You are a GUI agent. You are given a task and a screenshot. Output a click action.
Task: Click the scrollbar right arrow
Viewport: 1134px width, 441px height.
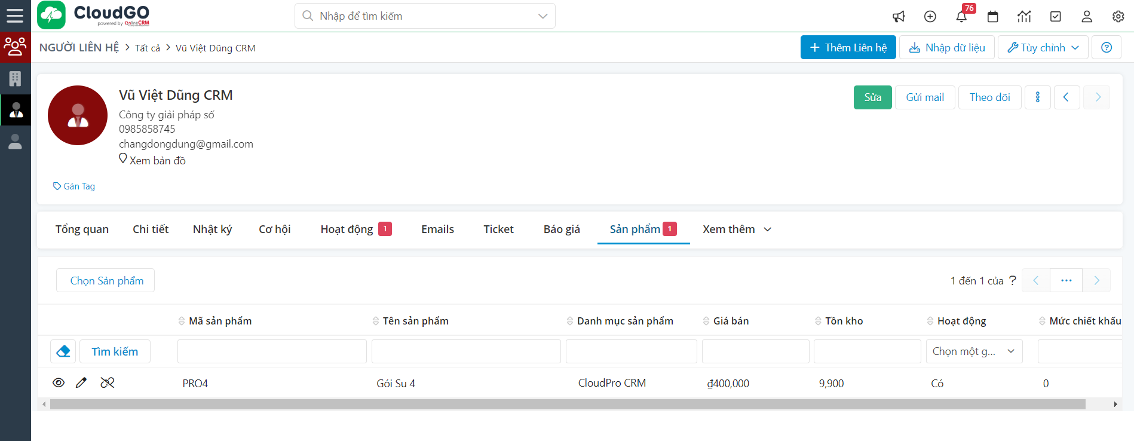pos(1115,405)
